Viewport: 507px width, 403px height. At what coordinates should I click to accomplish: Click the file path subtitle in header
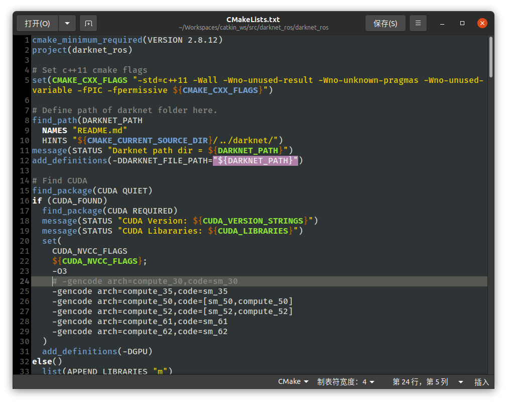253,28
